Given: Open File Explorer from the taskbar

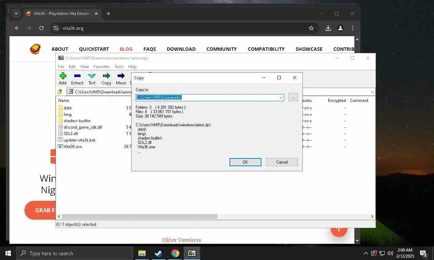Looking at the screenshot, I should (x=142, y=253).
